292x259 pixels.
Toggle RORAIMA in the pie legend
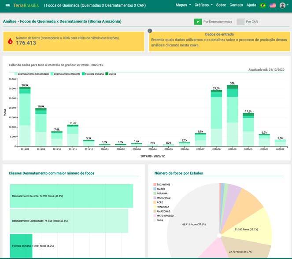160,193
